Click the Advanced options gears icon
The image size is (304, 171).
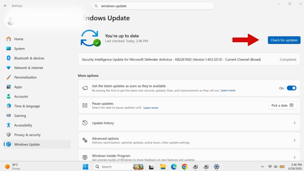point(85,140)
